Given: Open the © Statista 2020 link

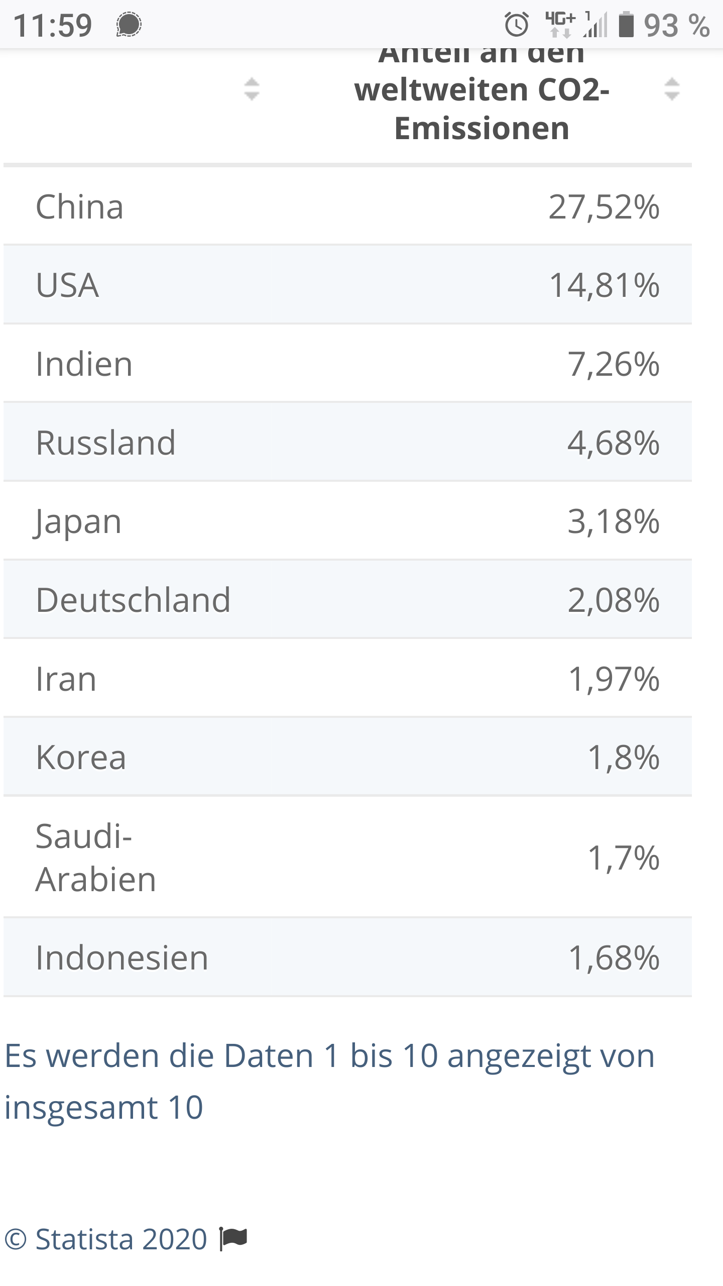Looking at the screenshot, I should pos(106,1239).
